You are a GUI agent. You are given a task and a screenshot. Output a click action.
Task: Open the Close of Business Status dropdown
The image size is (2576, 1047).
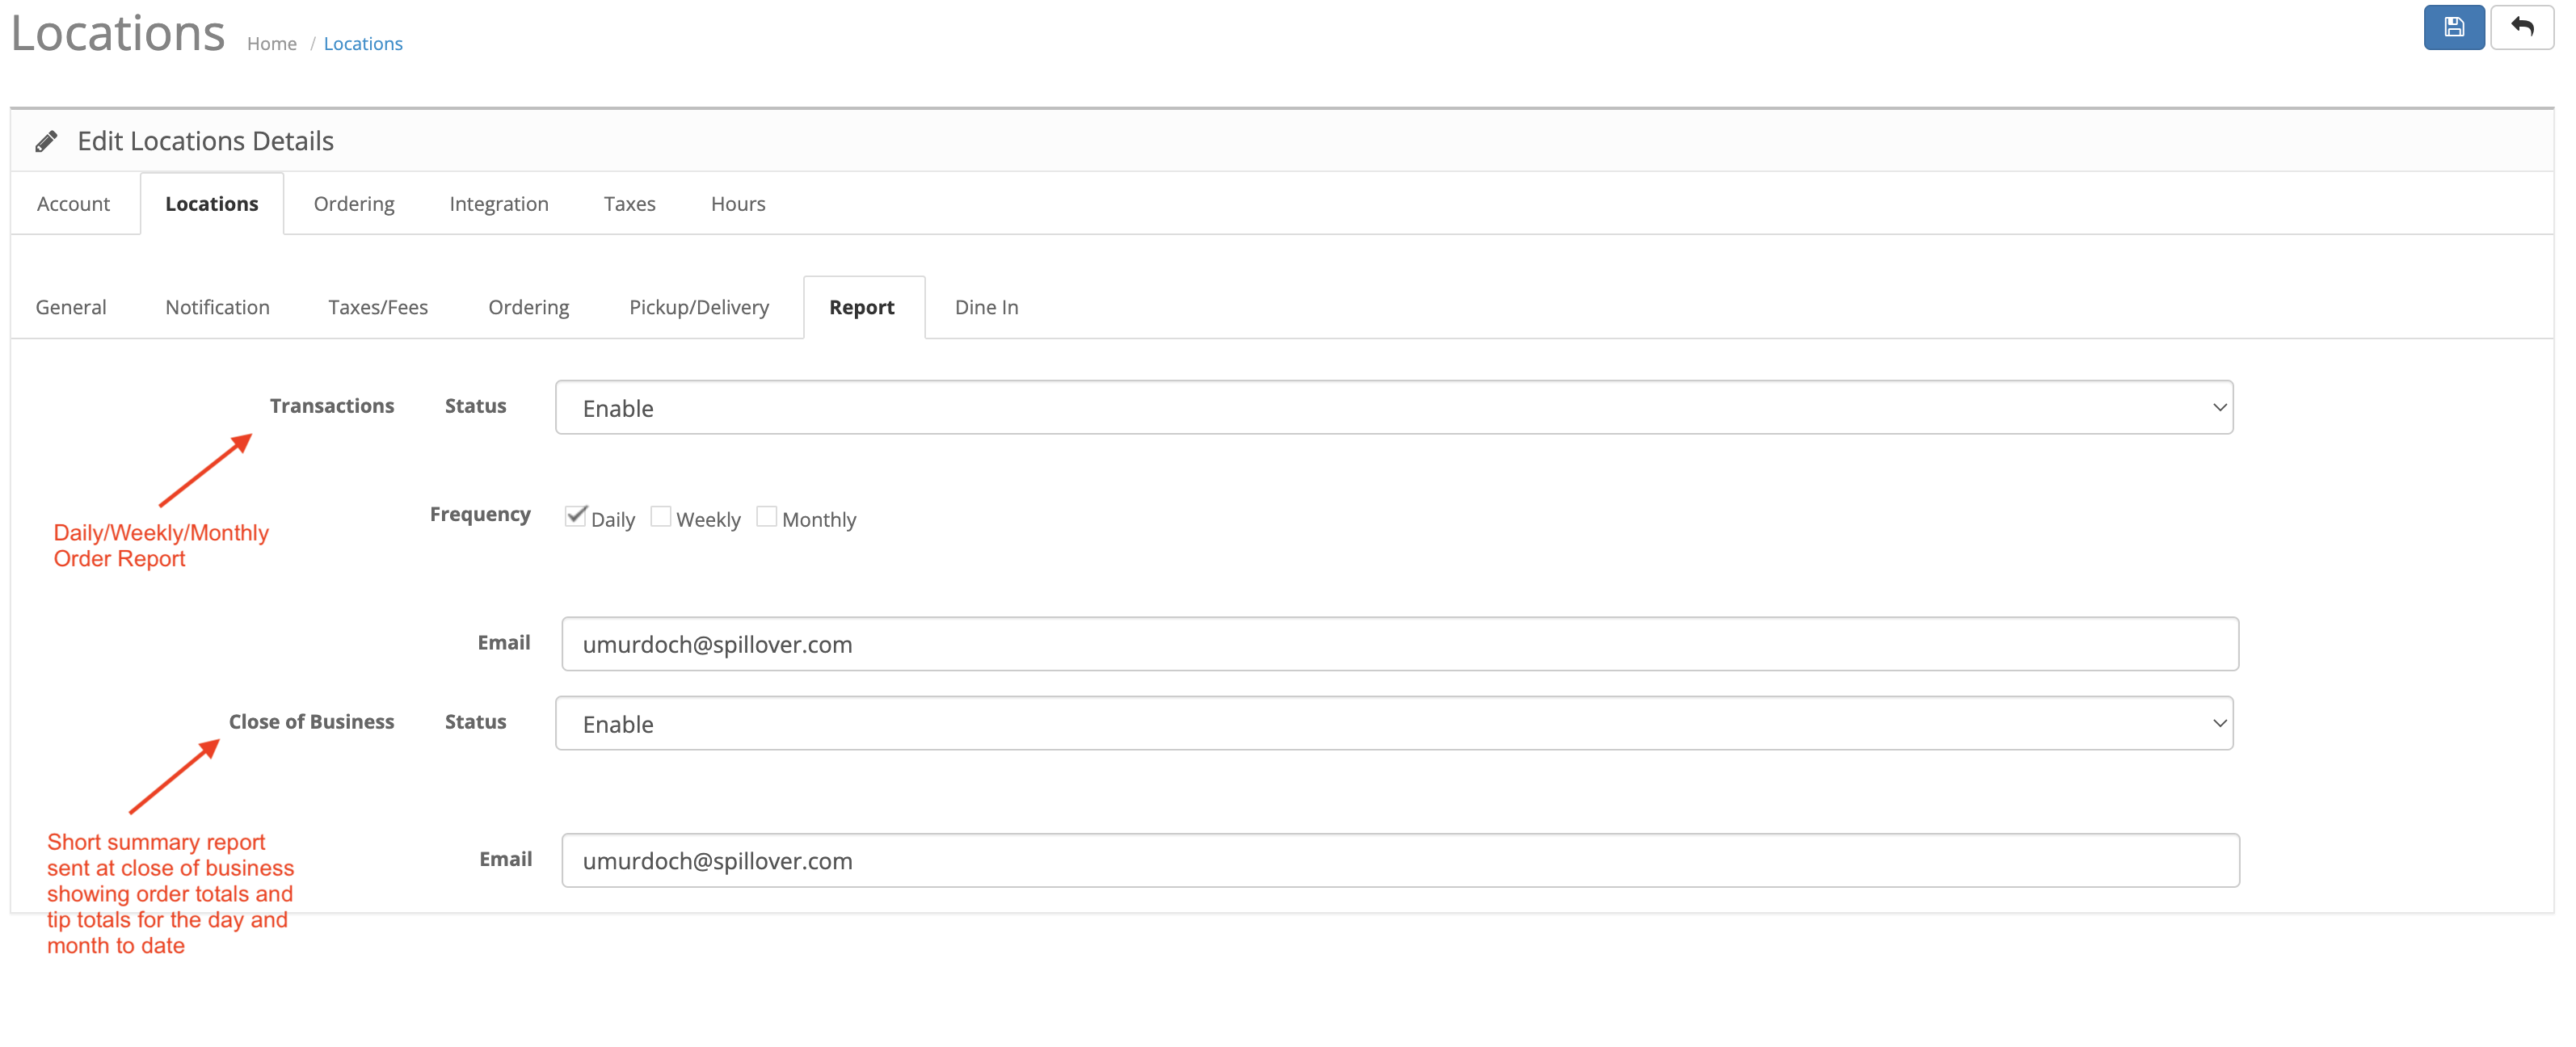1394,723
